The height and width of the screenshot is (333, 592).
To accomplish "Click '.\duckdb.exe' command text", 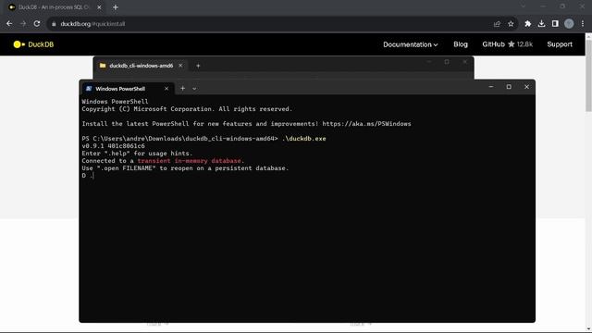I will tap(304, 139).
